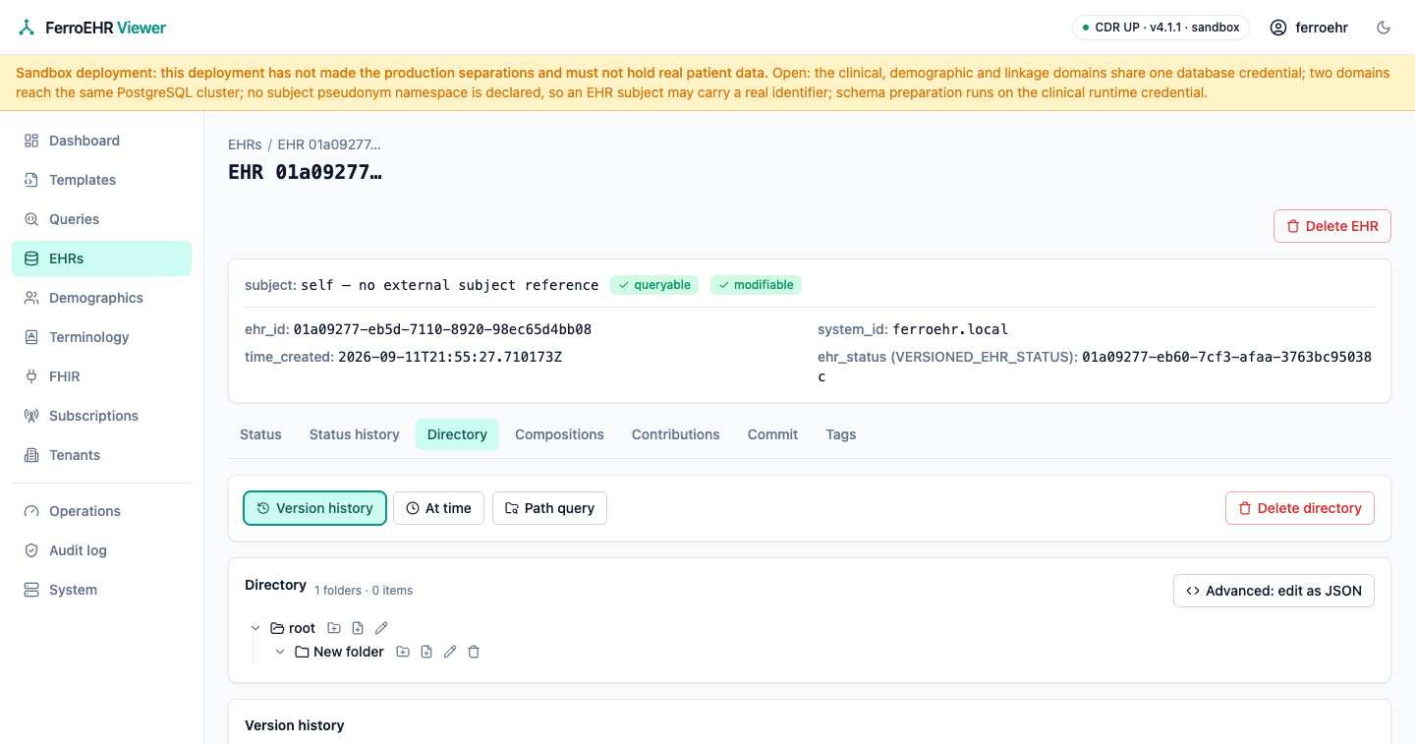This screenshot has height=744, width=1415.
Task: Switch to the At time view
Action: tap(438, 508)
